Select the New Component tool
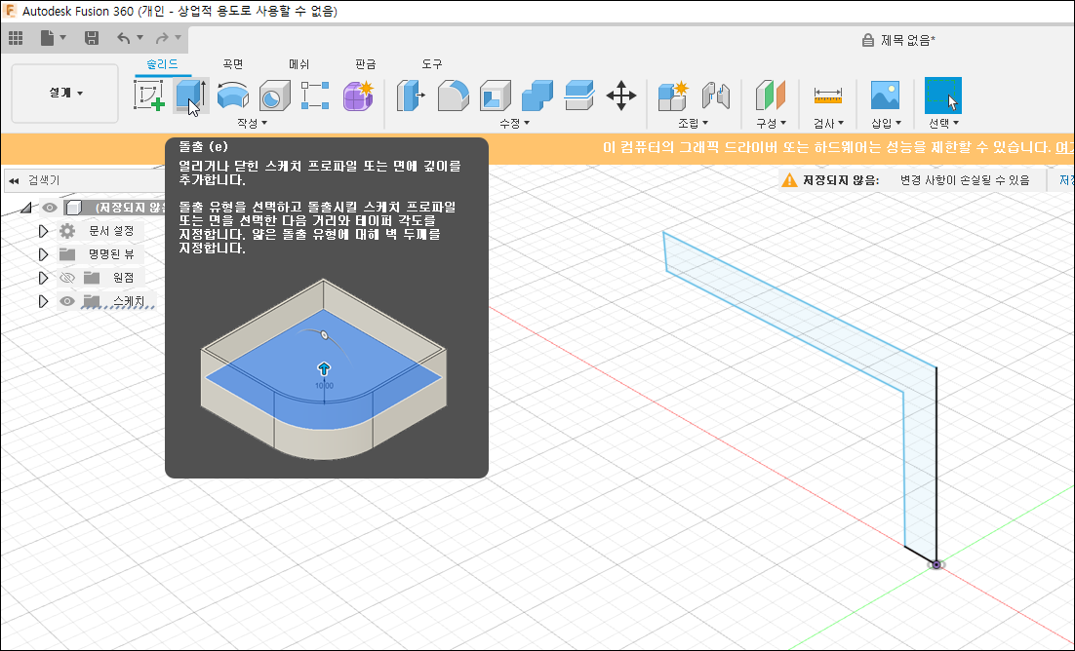This screenshot has width=1075, height=651. tap(672, 96)
